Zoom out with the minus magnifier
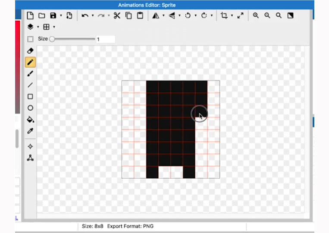 point(267,16)
